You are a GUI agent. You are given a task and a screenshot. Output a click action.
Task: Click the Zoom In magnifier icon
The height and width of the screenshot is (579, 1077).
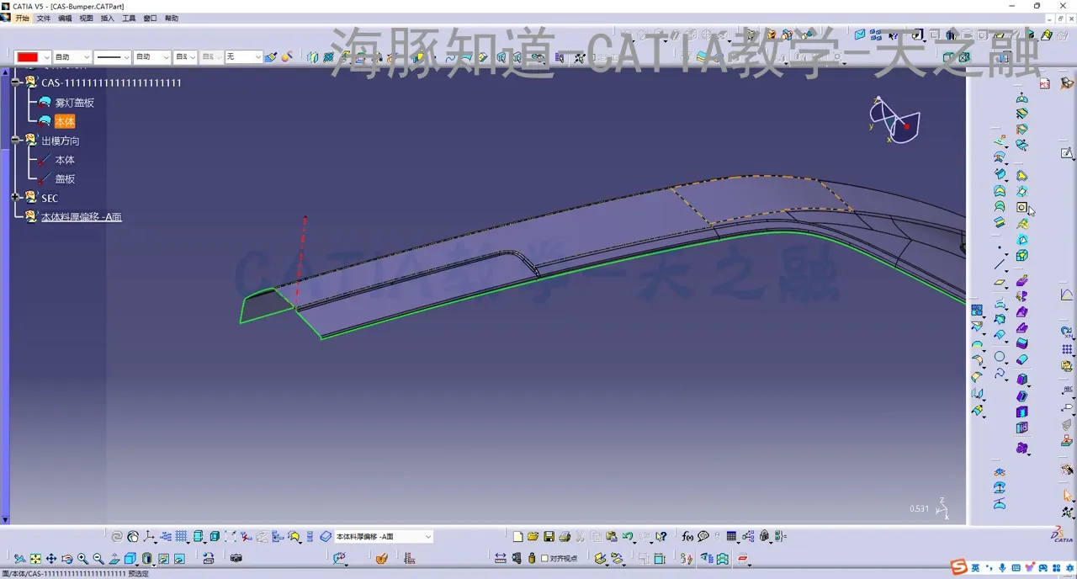(82, 559)
